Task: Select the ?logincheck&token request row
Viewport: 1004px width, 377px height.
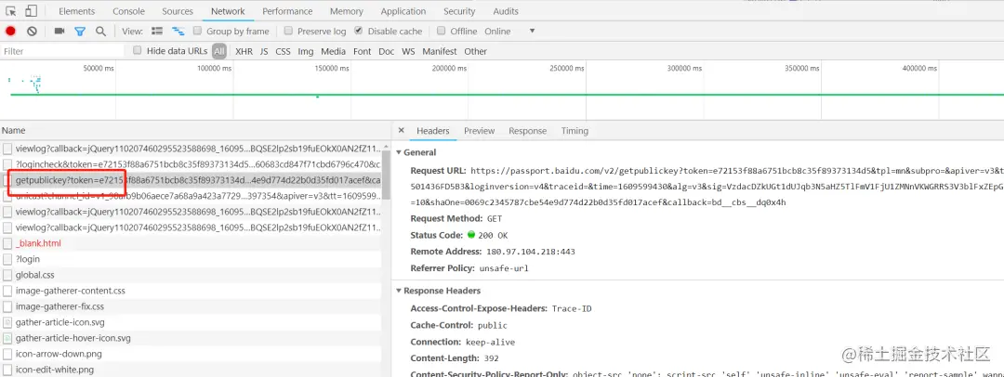Action: click(x=191, y=164)
